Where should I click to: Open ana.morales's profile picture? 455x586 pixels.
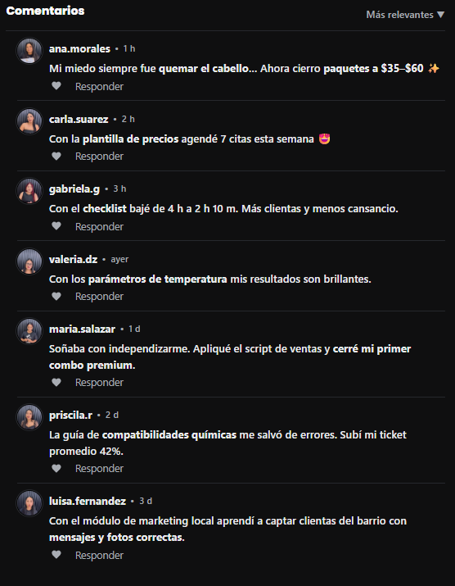point(29,51)
